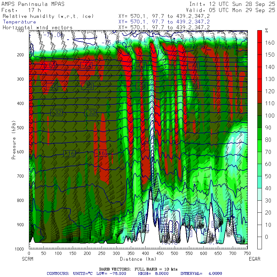Click the 'Horizontal wind vectors' legend label
The height and width of the screenshot is (277, 277).
point(38,28)
